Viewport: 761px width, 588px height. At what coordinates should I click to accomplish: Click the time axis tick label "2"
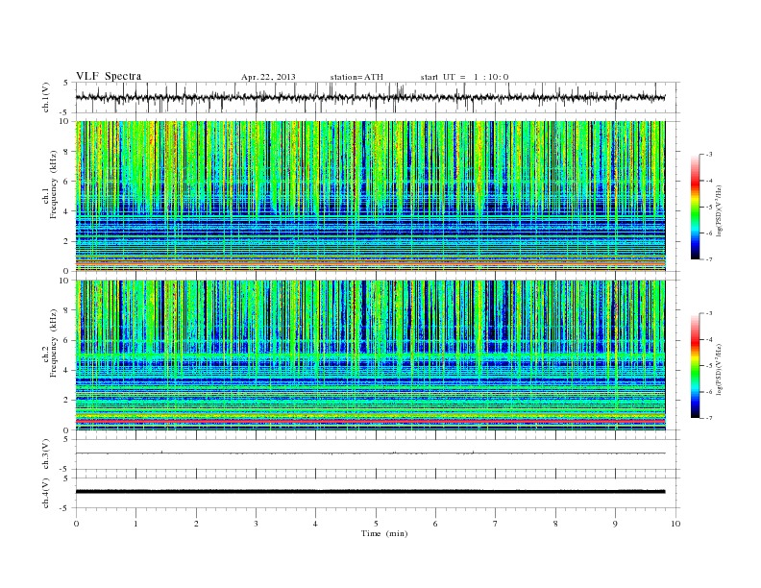[x=196, y=524]
